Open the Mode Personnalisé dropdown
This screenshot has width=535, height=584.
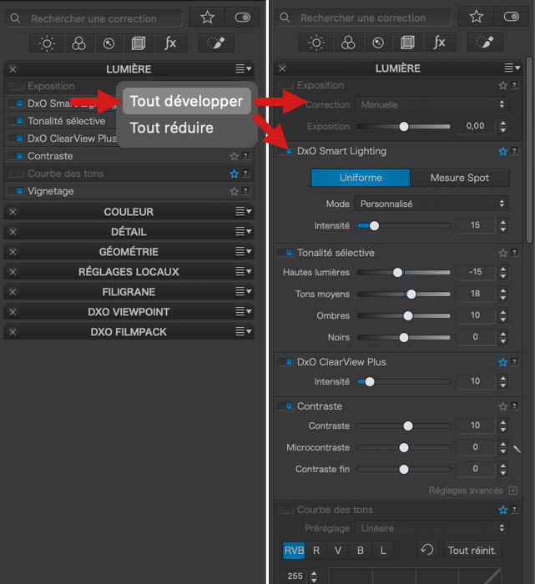[x=431, y=204]
